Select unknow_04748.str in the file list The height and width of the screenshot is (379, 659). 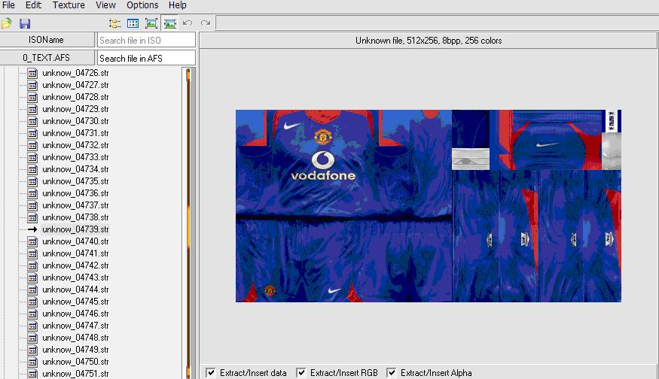tap(75, 338)
